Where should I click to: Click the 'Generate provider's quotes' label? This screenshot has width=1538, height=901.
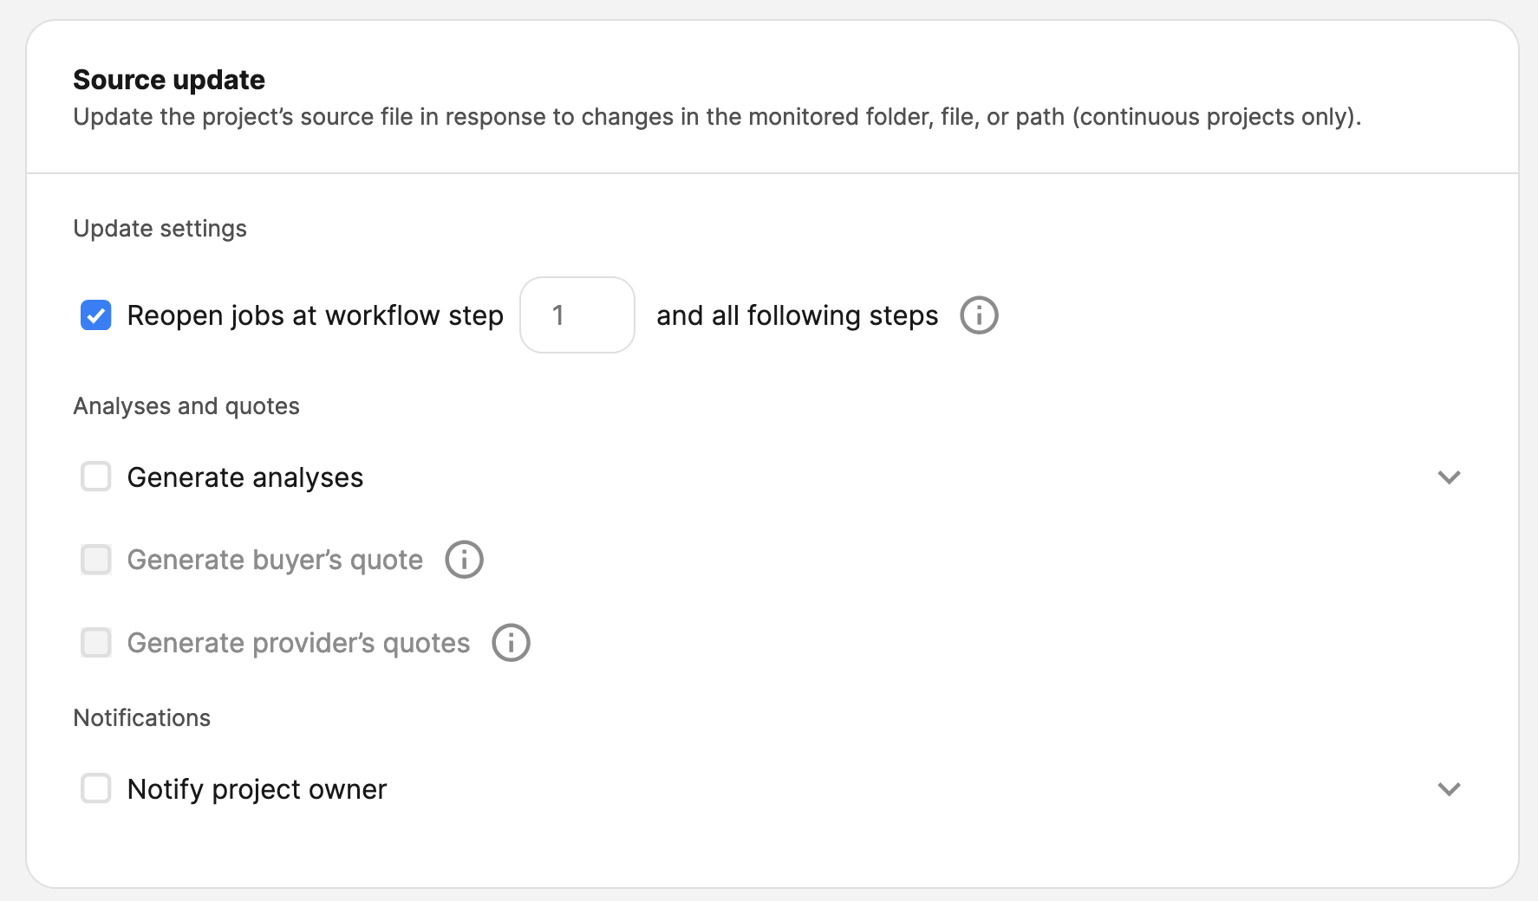point(298,644)
